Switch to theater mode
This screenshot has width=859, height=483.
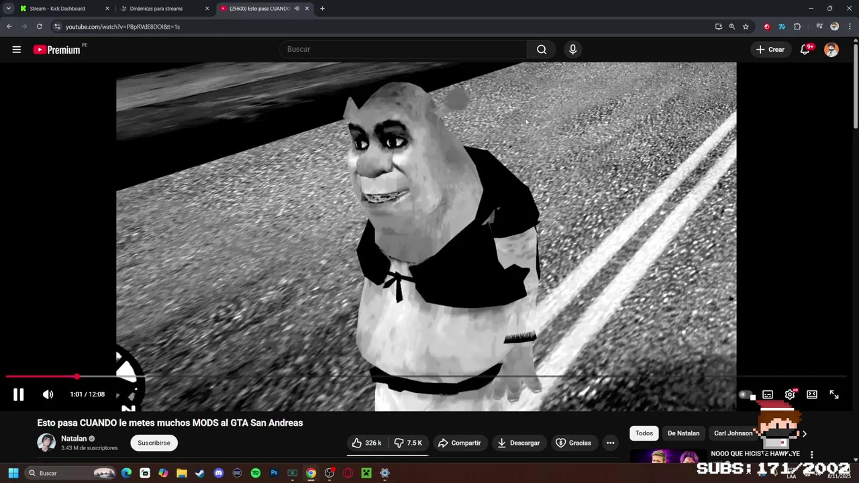click(x=812, y=394)
